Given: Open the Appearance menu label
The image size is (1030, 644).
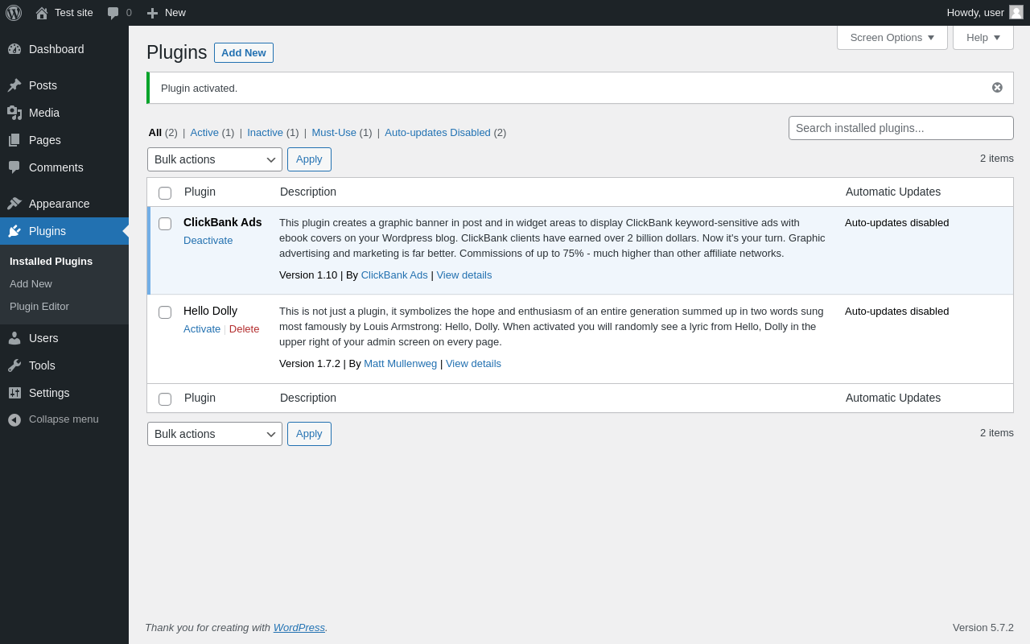Looking at the screenshot, I should click(60, 204).
